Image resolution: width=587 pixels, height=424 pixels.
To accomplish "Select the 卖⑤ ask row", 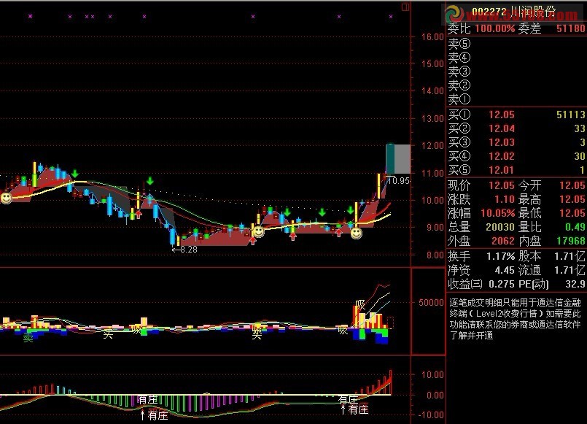I will point(516,44).
